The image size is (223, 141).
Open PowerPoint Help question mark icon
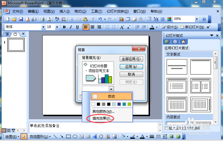[x=204, y=19]
